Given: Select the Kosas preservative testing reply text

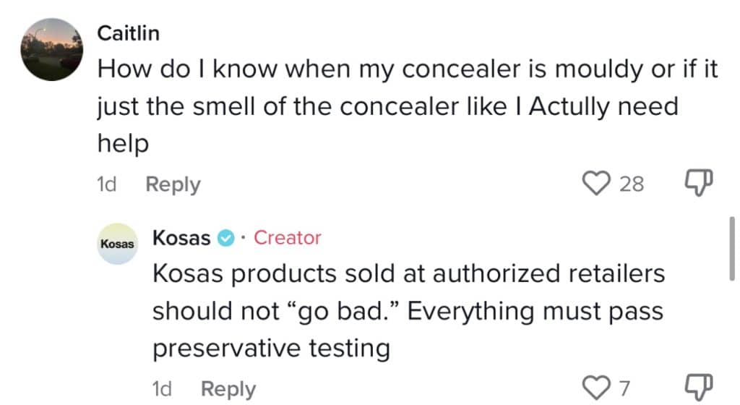Looking at the screenshot, I should pyautogui.click(x=409, y=311).
